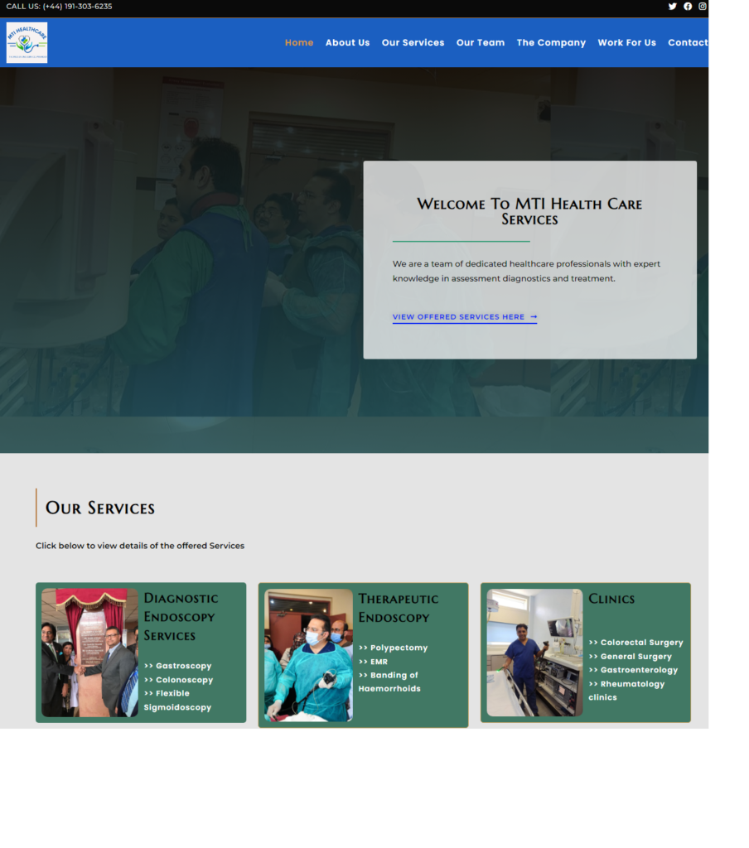Open the Therapeutic Endoscopy heading
Image resolution: width=749 pixels, height=848 pixels.
click(x=398, y=608)
